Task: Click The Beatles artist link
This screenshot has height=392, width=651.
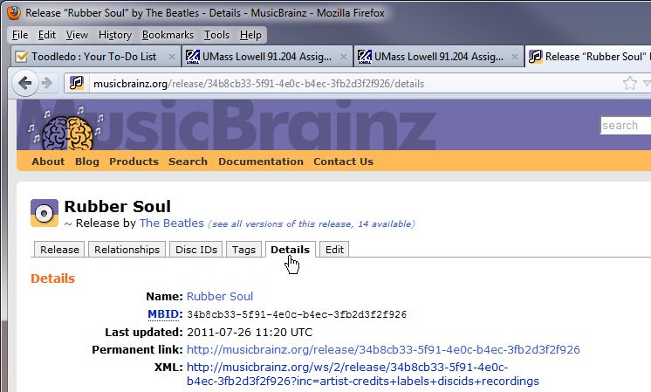Action: [x=171, y=223]
